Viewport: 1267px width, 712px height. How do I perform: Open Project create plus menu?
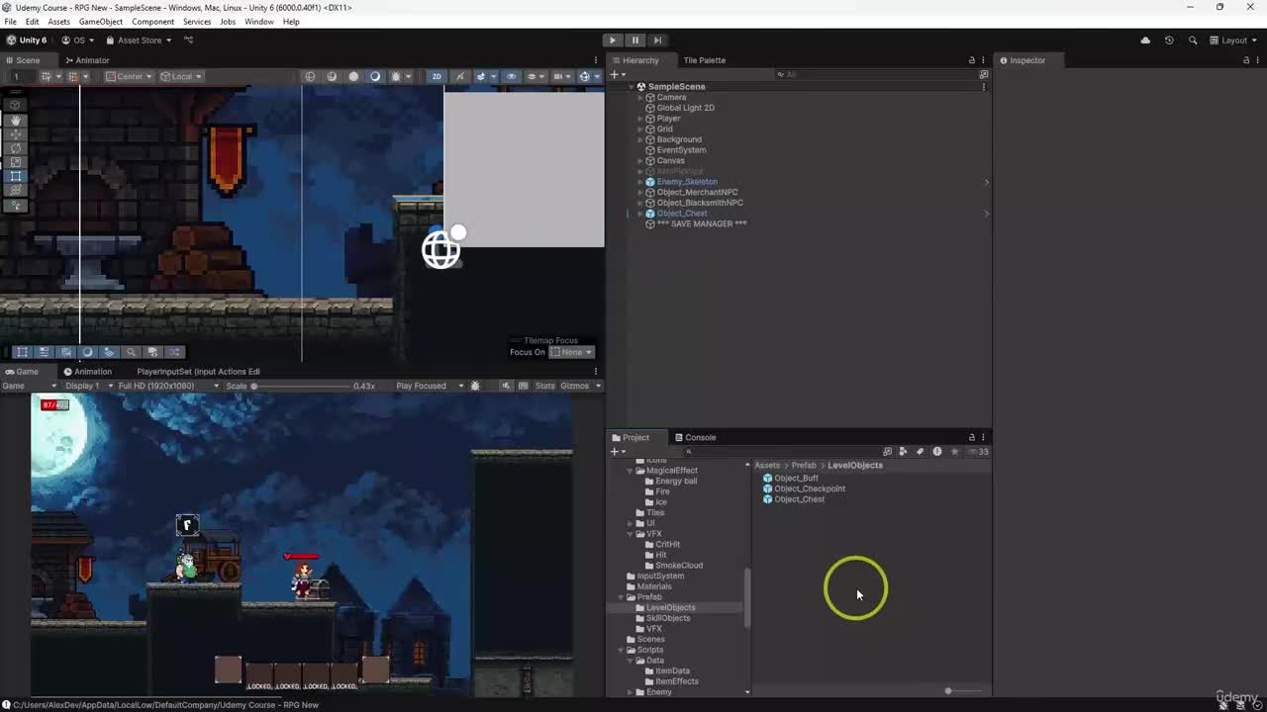[x=617, y=452]
